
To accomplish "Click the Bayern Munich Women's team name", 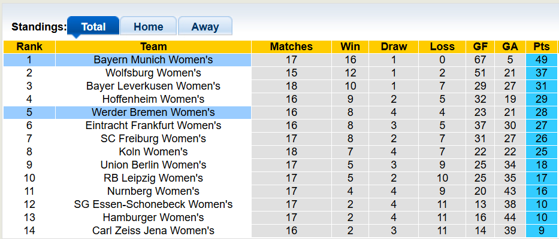I will click(x=153, y=60).
